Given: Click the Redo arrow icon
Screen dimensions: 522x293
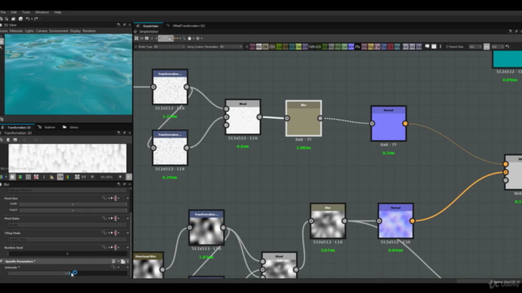Looking at the screenshot, I should pyautogui.click(x=36, y=19).
